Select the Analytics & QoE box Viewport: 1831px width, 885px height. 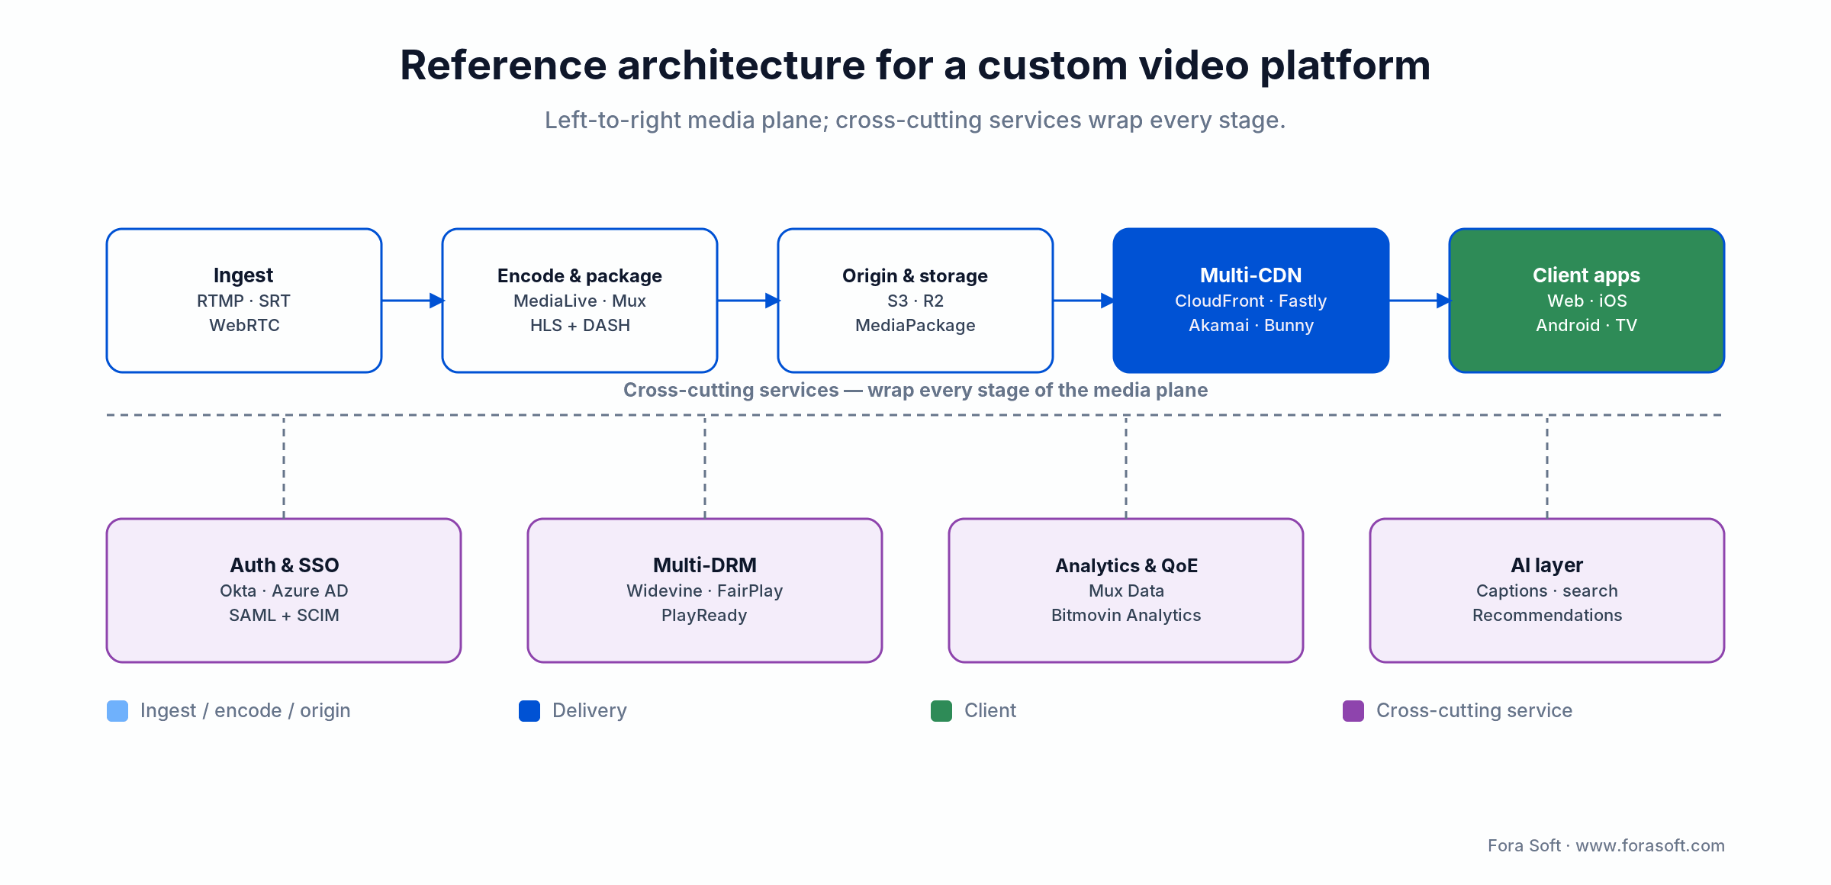pos(1126,591)
